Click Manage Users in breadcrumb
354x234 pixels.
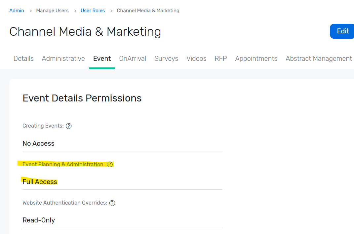click(52, 11)
